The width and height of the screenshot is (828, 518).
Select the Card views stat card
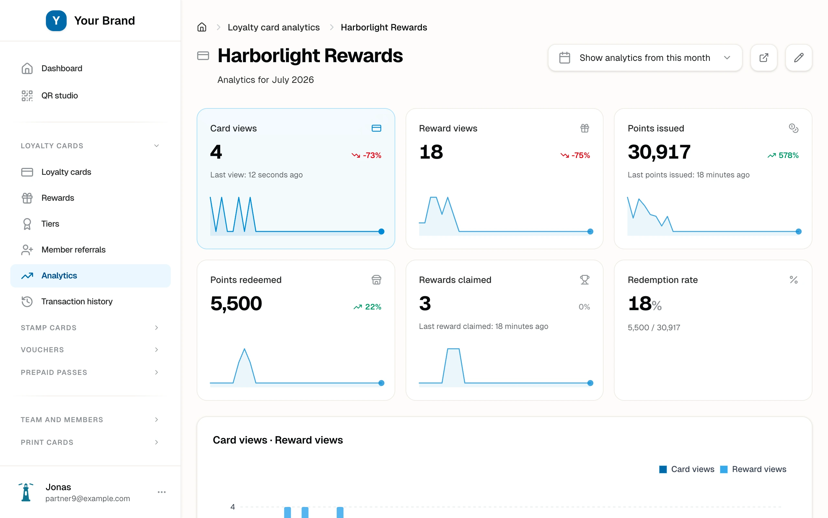[296, 178]
